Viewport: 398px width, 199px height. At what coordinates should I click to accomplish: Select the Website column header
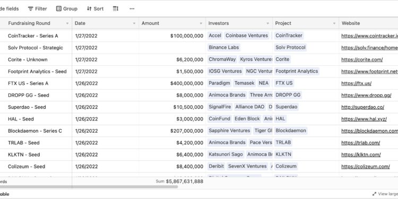pos(369,23)
